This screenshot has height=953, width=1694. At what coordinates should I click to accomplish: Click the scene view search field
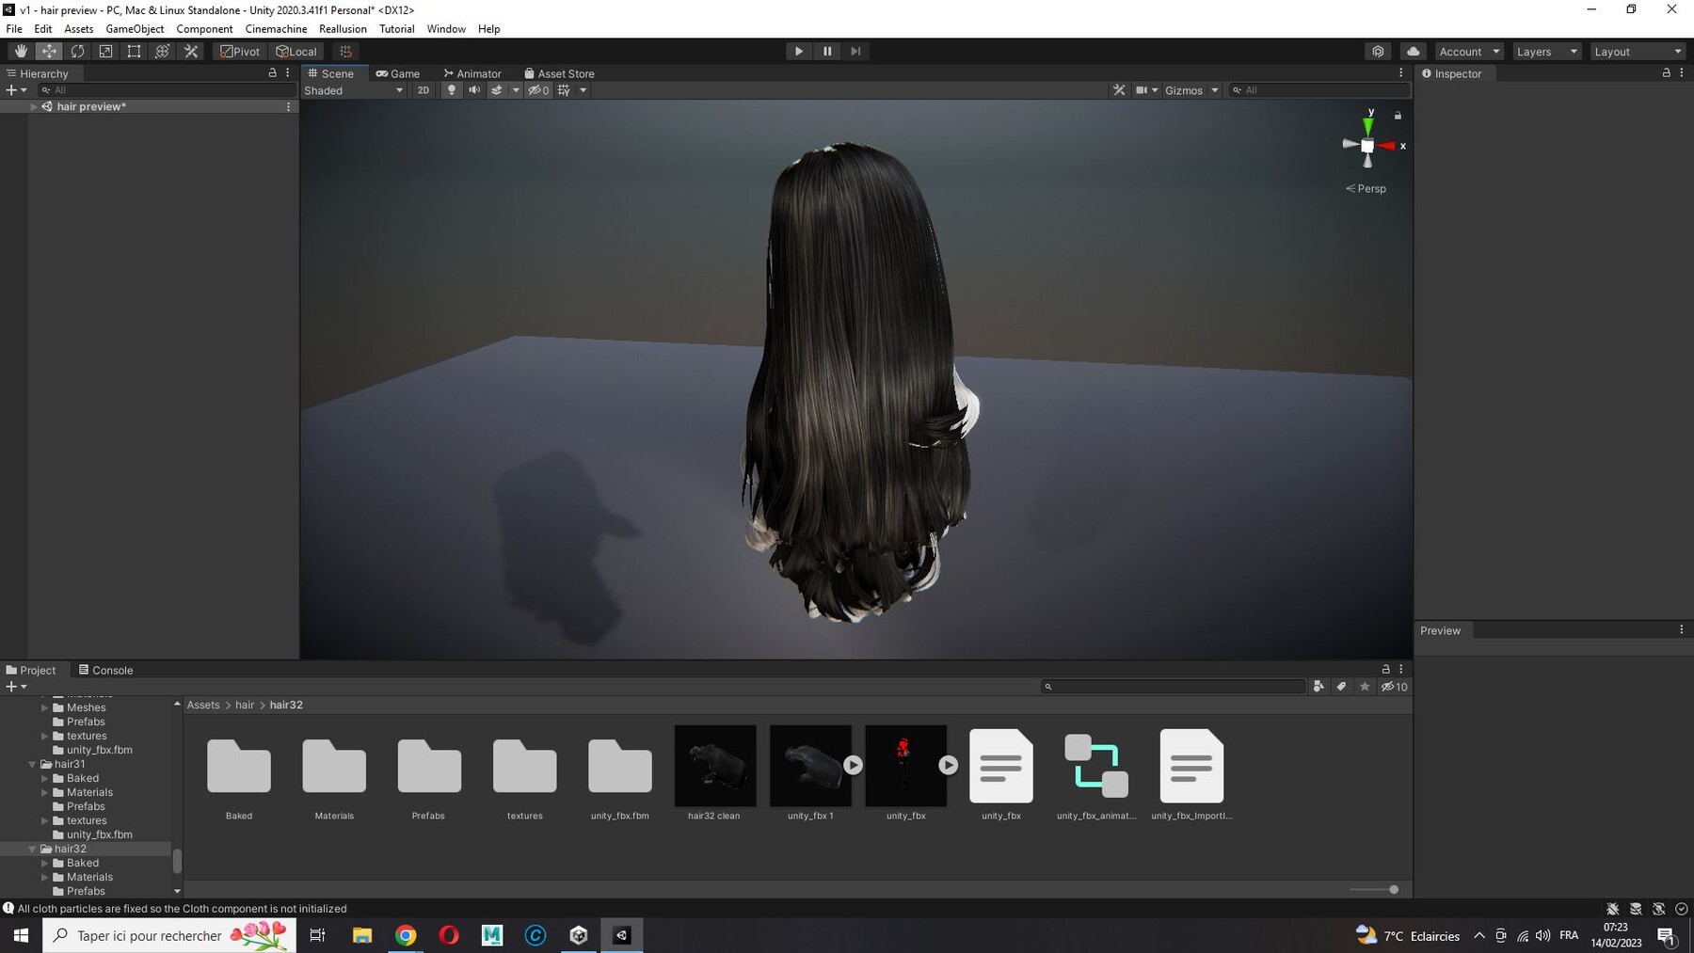point(1319,90)
